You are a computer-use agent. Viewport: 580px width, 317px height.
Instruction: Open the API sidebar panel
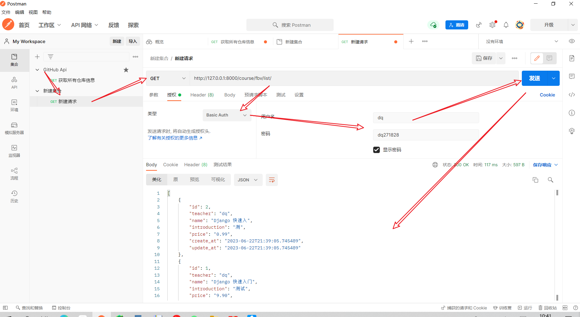coord(14,83)
